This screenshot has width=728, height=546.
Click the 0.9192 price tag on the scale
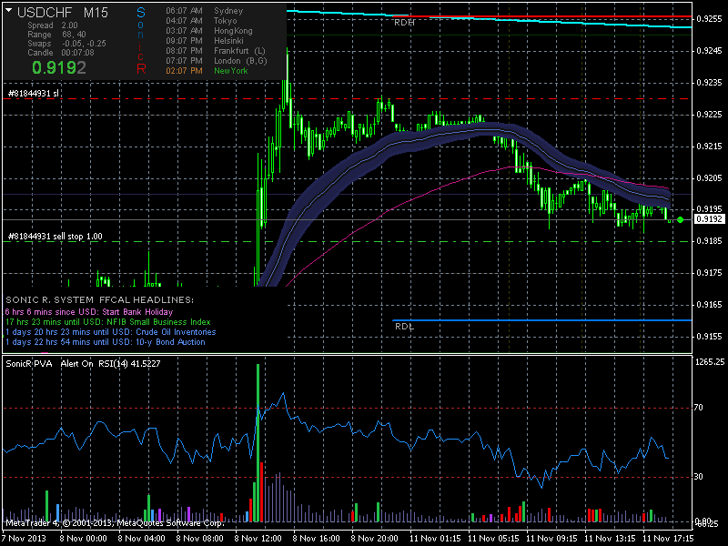708,219
